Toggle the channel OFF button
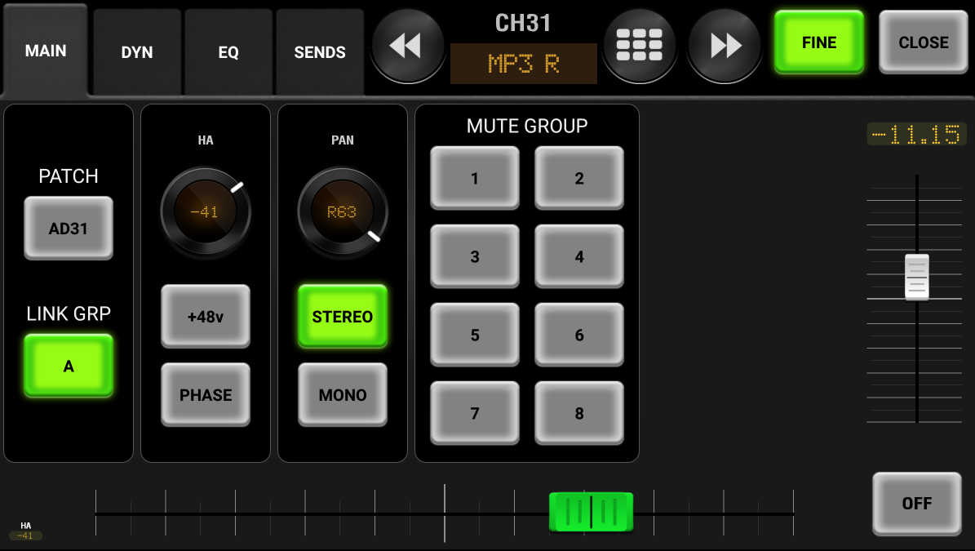The image size is (975, 551). 917,503
